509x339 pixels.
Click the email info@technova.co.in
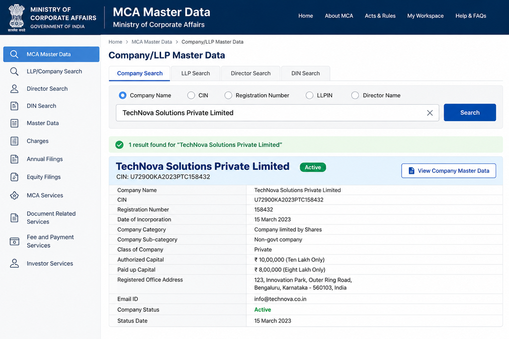pos(280,299)
